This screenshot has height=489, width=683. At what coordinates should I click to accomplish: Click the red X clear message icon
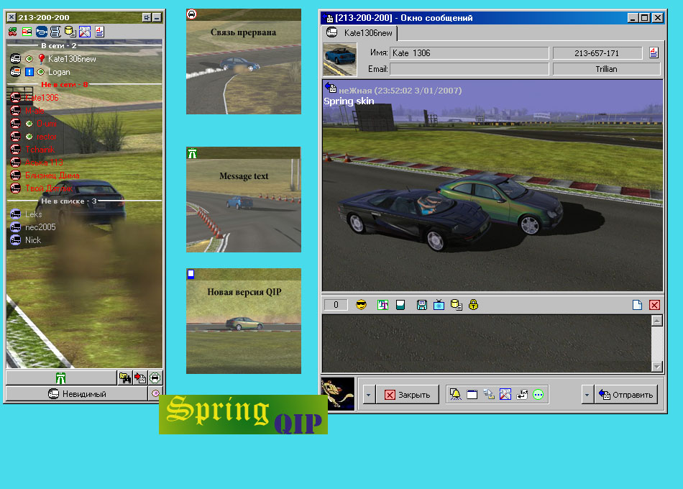(654, 305)
